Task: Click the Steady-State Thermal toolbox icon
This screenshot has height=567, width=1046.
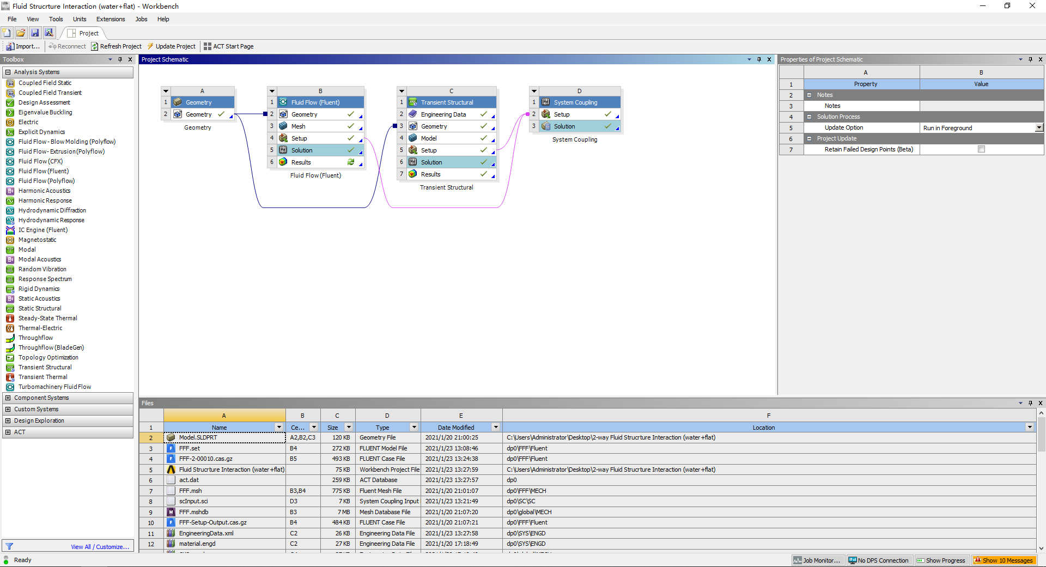Action: (x=10, y=318)
